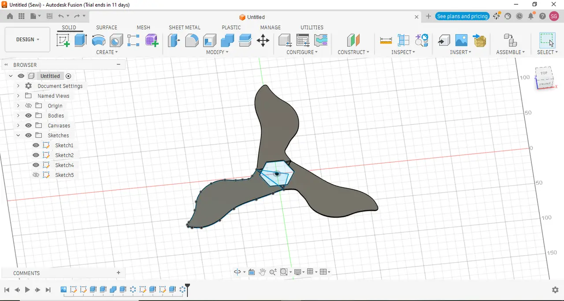Select the Move/Copy tool
This screenshot has height=301, width=564.
pos(263,41)
